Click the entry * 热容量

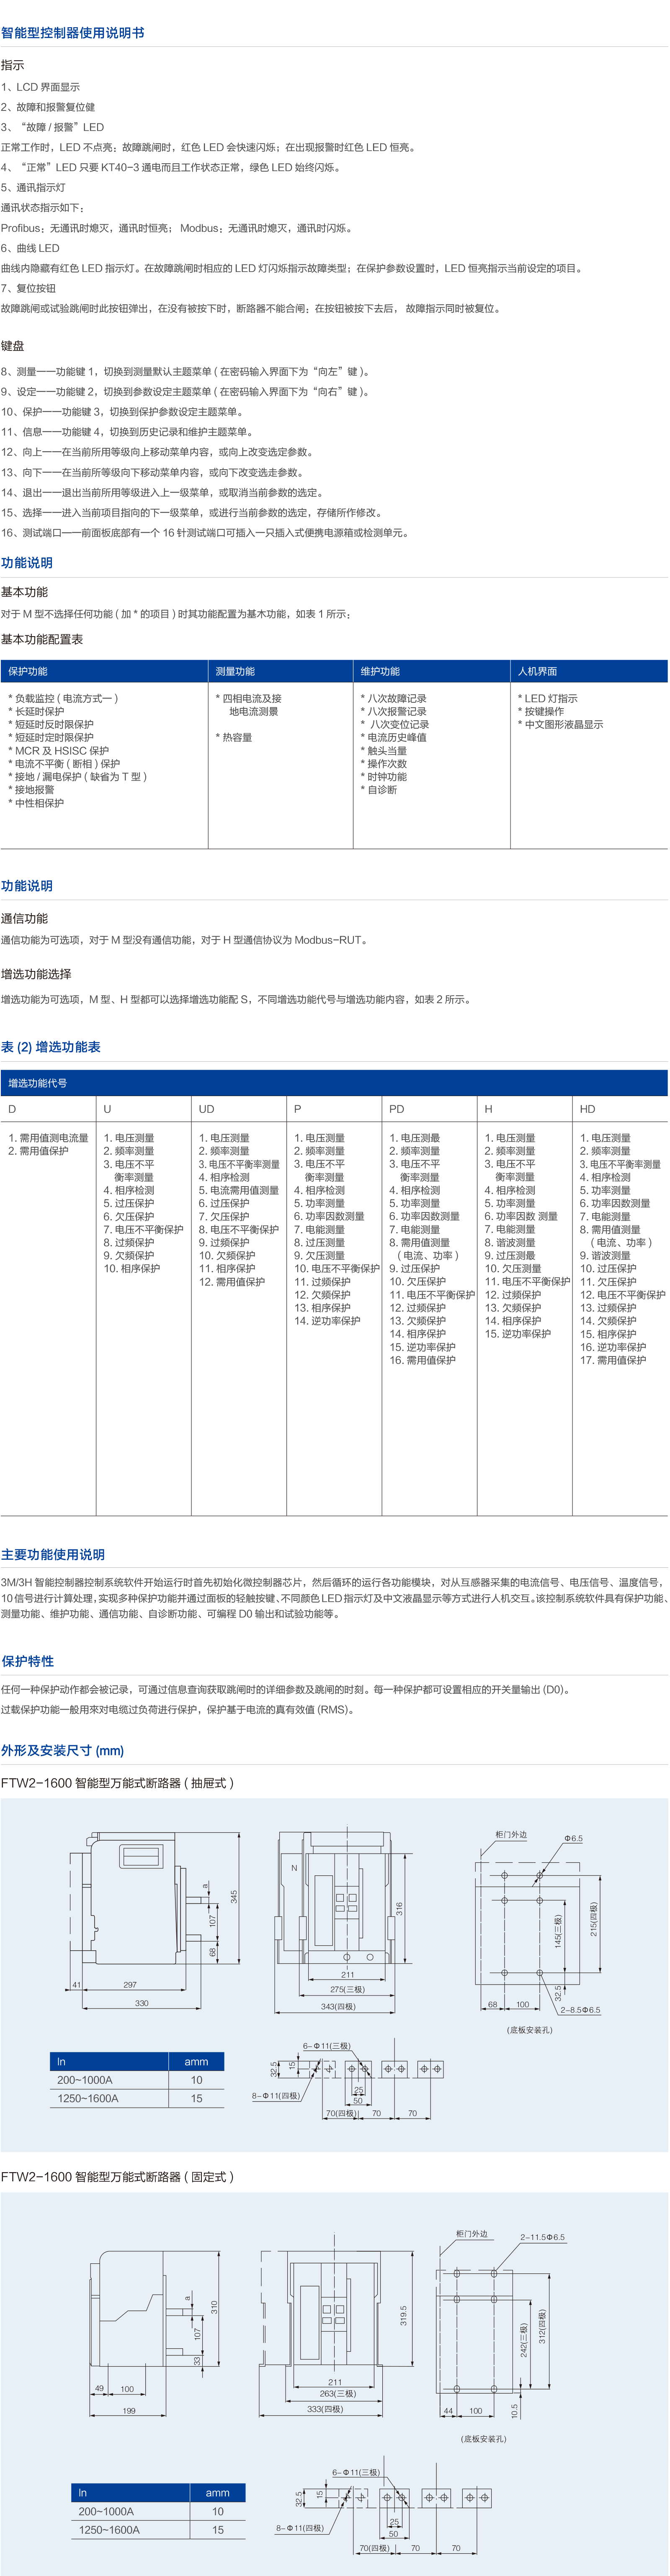point(234,737)
